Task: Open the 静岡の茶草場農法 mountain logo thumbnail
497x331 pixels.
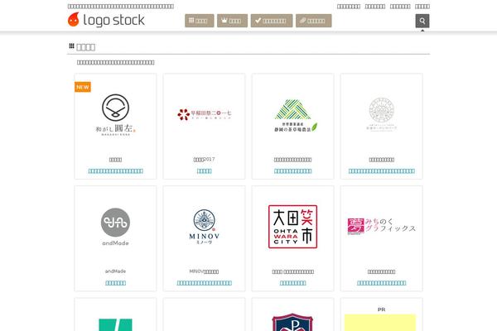Action: coord(296,116)
